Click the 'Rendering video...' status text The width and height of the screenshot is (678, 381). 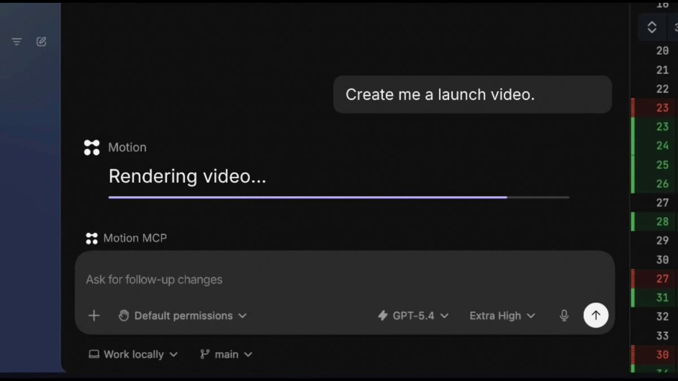point(187,177)
